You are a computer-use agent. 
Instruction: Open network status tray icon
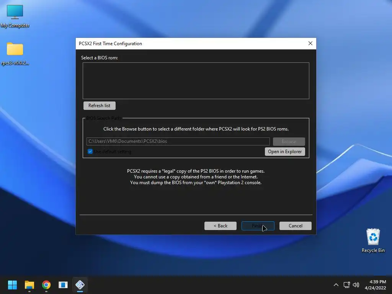click(x=346, y=285)
